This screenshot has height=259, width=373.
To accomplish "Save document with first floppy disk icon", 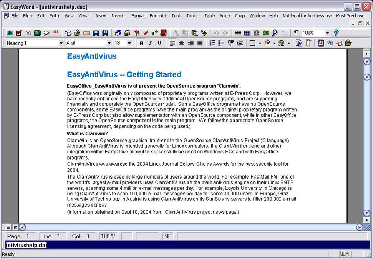I will click(96, 33).
